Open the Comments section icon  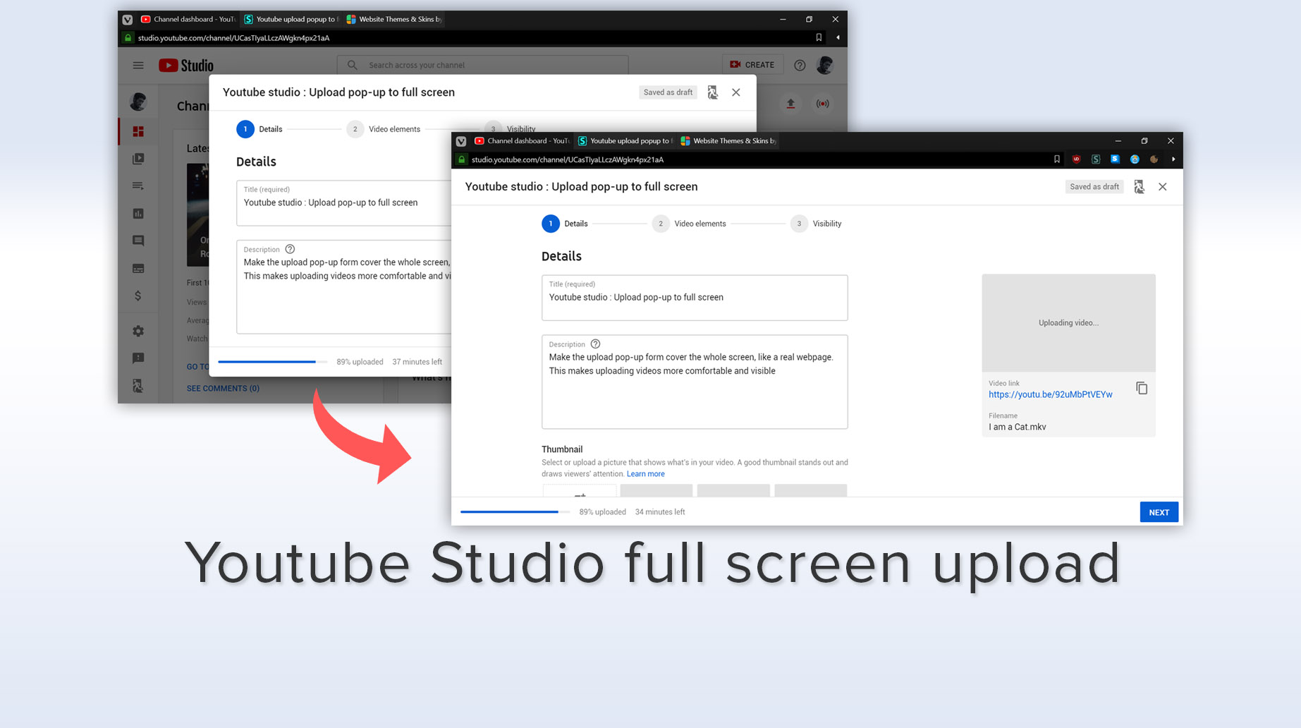[x=138, y=241]
